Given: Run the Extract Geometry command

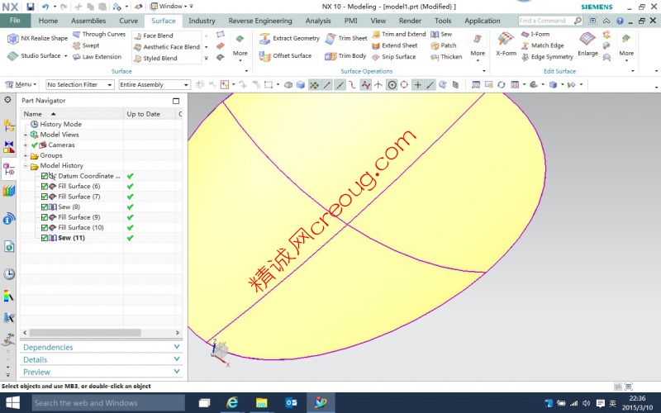Looking at the screenshot, I should (x=289, y=38).
